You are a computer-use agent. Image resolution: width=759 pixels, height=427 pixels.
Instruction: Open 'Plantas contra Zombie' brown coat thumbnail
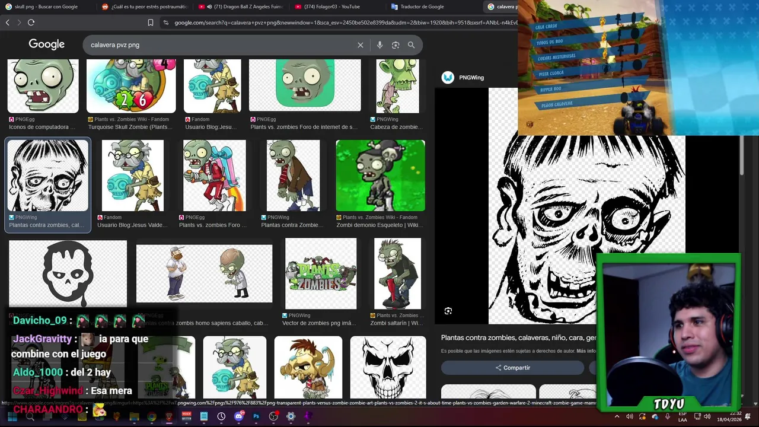point(293,176)
